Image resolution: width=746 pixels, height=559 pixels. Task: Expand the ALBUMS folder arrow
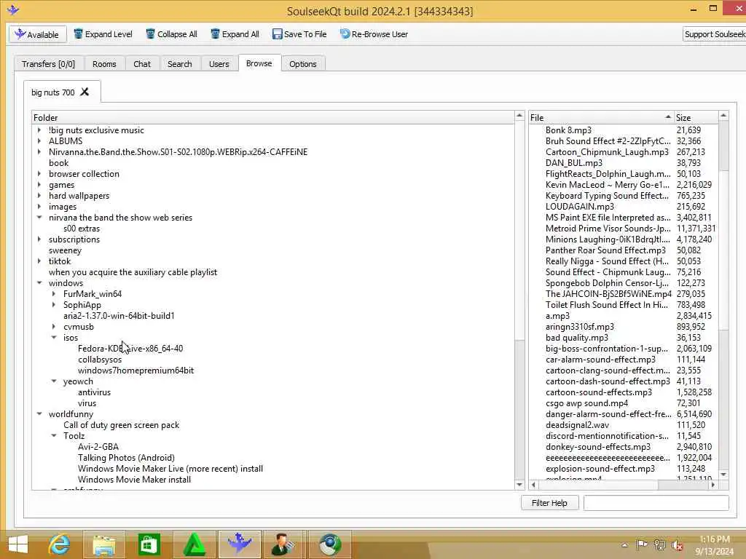(39, 141)
